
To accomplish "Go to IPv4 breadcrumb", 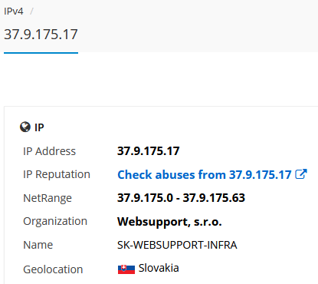I will [14, 12].
